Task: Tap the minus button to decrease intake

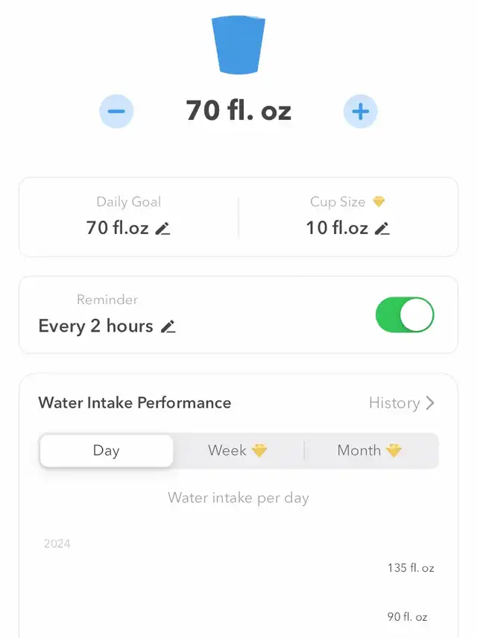Action: coord(116,112)
